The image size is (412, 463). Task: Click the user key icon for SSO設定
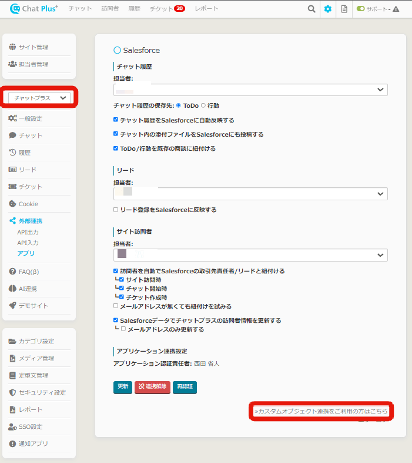12,426
